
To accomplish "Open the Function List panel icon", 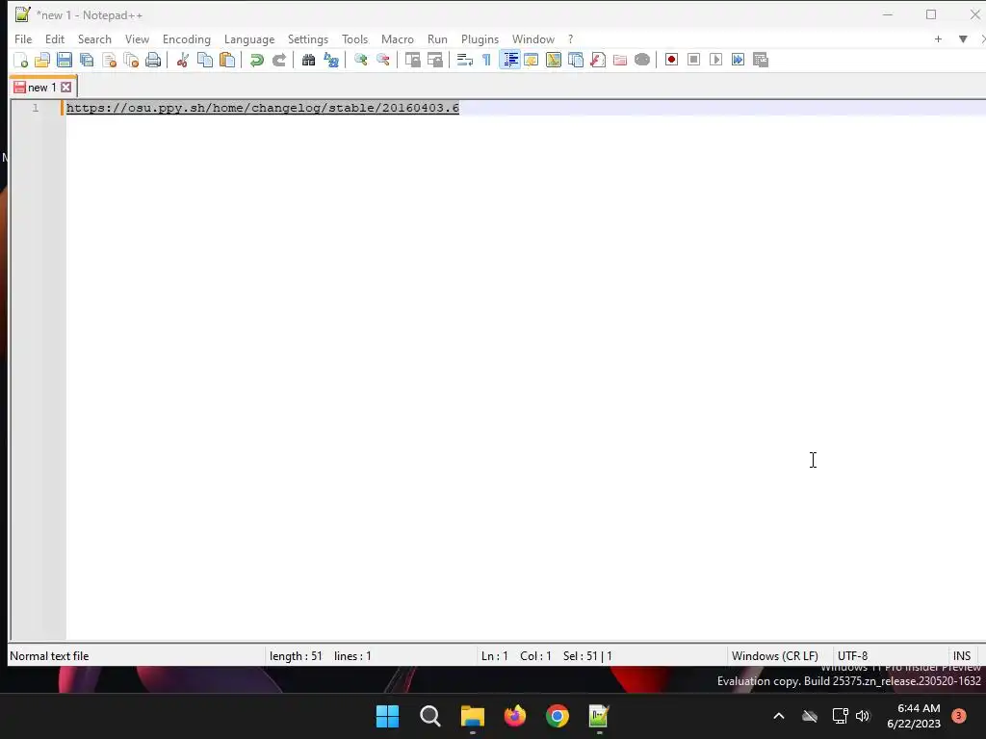I will tap(597, 60).
